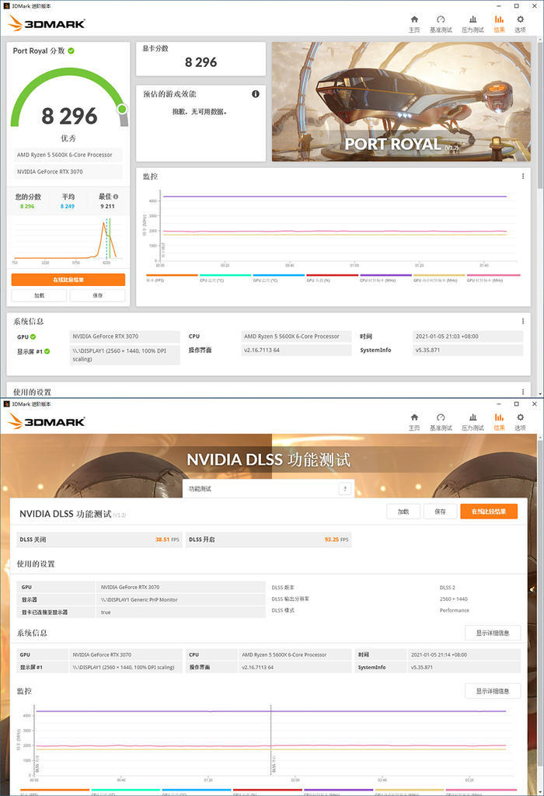Click the 3DMark logo in the DLSS test window
This screenshot has width=544, height=796.
coord(47,421)
